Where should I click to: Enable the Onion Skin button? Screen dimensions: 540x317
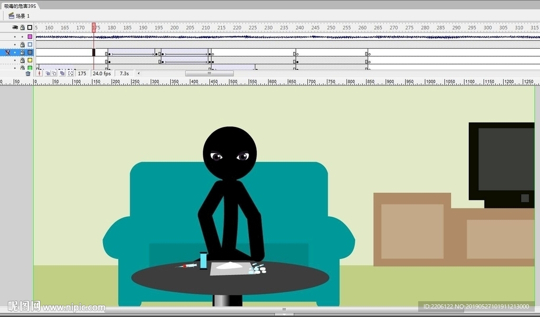[48, 73]
